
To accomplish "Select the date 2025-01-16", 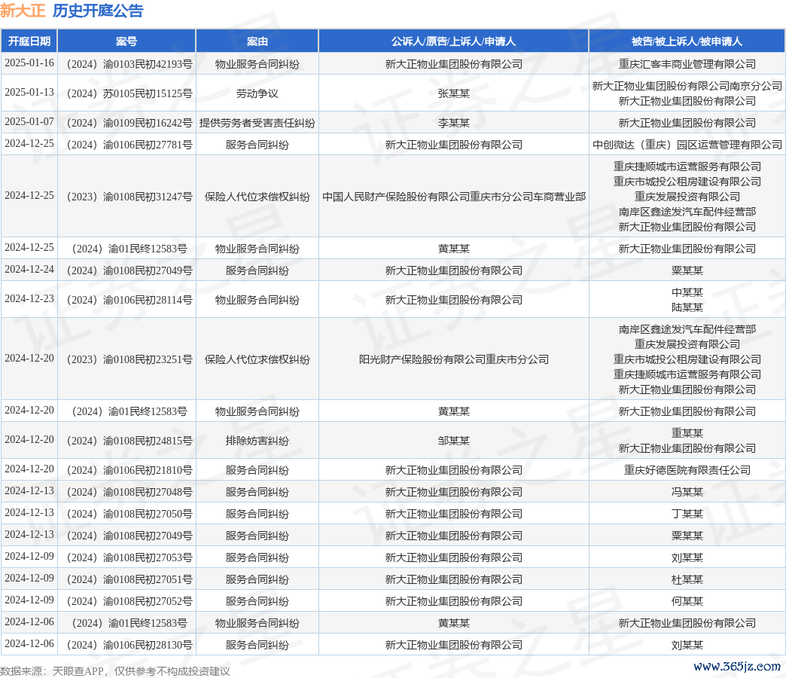I will click(x=29, y=63).
